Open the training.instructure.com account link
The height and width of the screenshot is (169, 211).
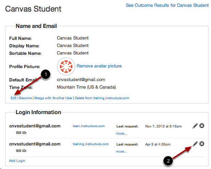(x=91, y=144)
